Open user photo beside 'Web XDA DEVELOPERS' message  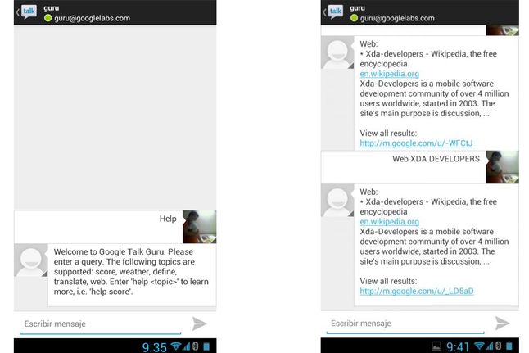coord(502,167)
